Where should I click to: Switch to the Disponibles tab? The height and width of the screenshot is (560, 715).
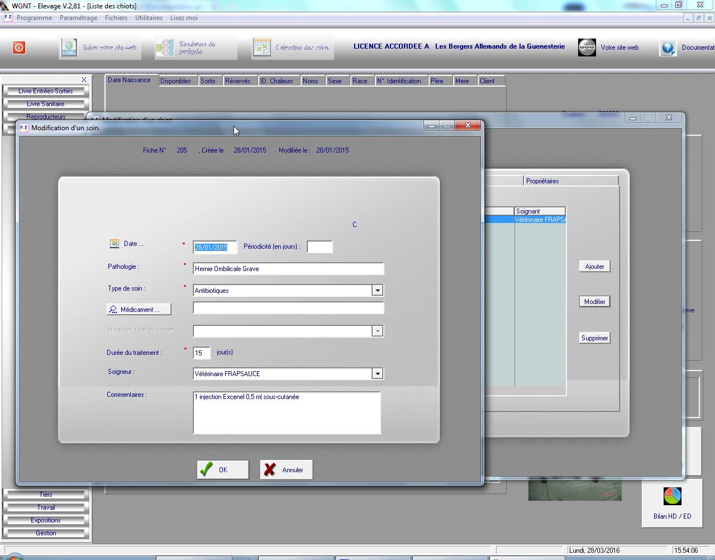click(x=175, y=81)
